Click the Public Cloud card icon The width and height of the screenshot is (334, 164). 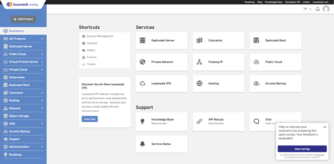(256, 62)
